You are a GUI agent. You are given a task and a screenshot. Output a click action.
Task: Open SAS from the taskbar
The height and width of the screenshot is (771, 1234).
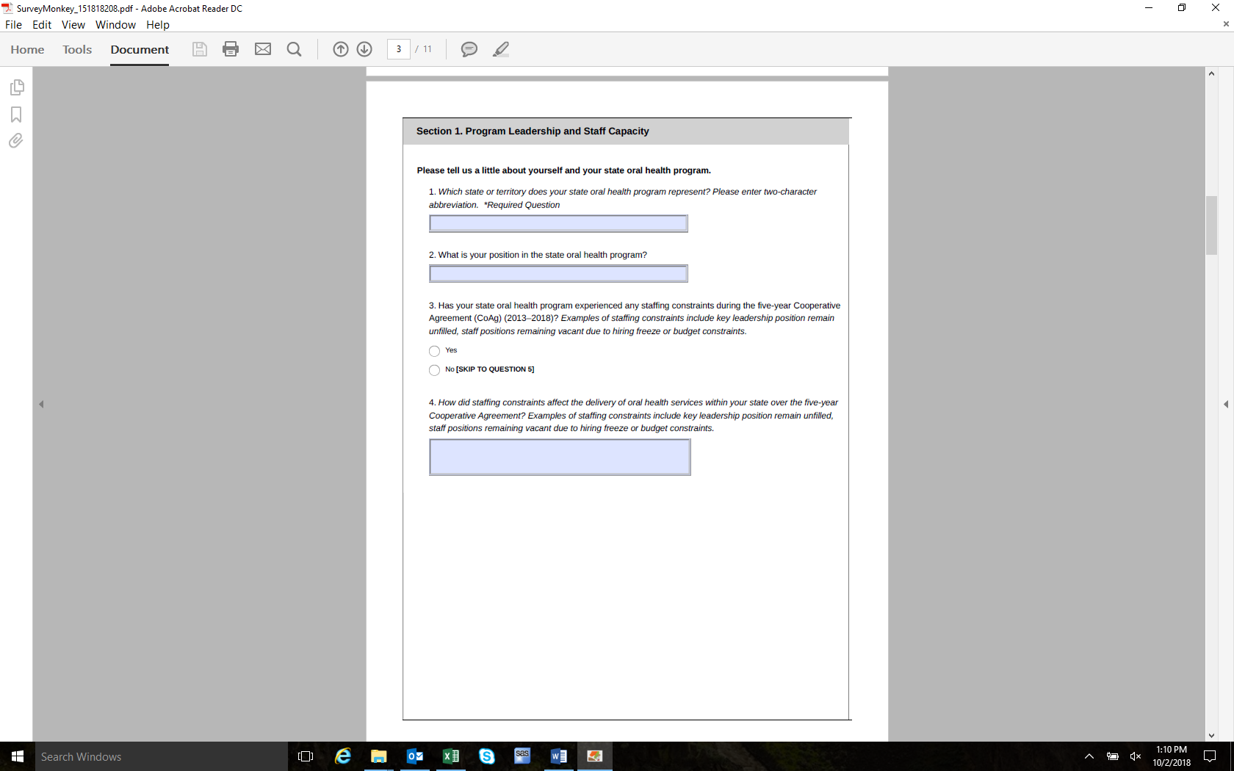tap(522, 756)
